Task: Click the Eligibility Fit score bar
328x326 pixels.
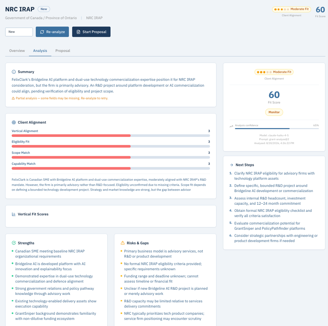Action: coord(111,146)
